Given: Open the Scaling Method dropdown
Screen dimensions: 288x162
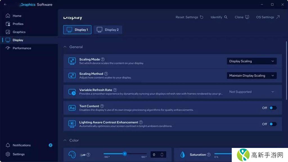Looking at the screenshot, I should click(x=251, y=76).
